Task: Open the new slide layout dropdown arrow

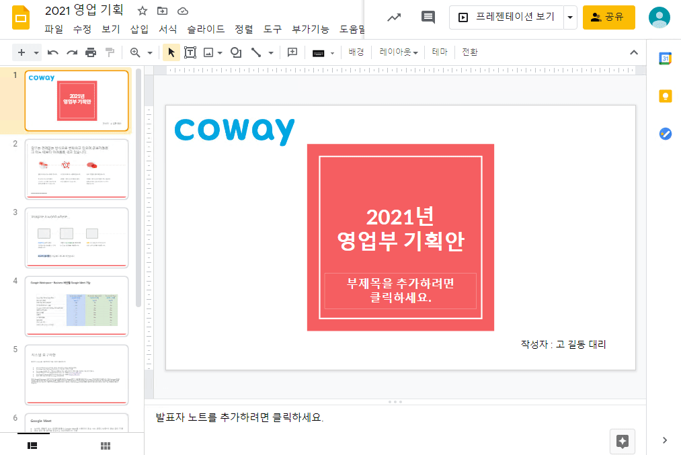Action: point(36,52)
